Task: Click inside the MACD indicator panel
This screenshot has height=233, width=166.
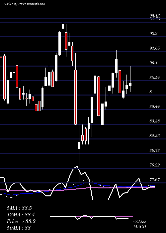Action: [x=91, y=216]
